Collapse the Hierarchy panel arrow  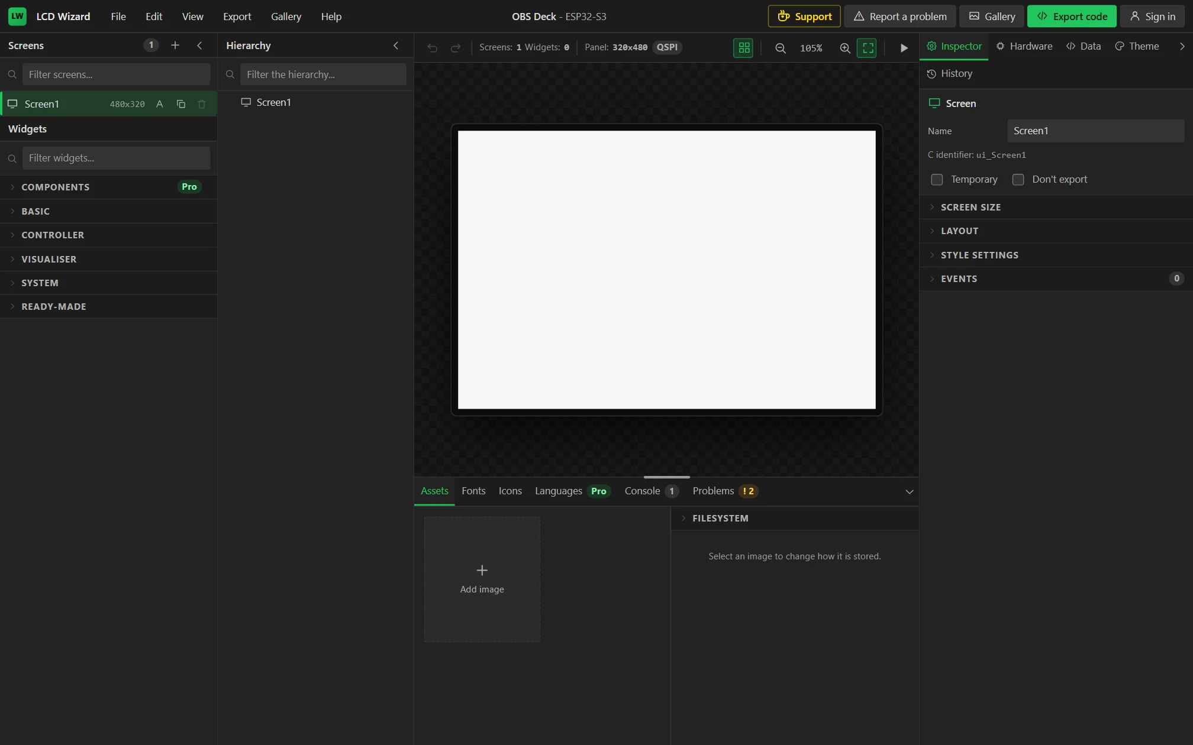(x=396, y=46)
